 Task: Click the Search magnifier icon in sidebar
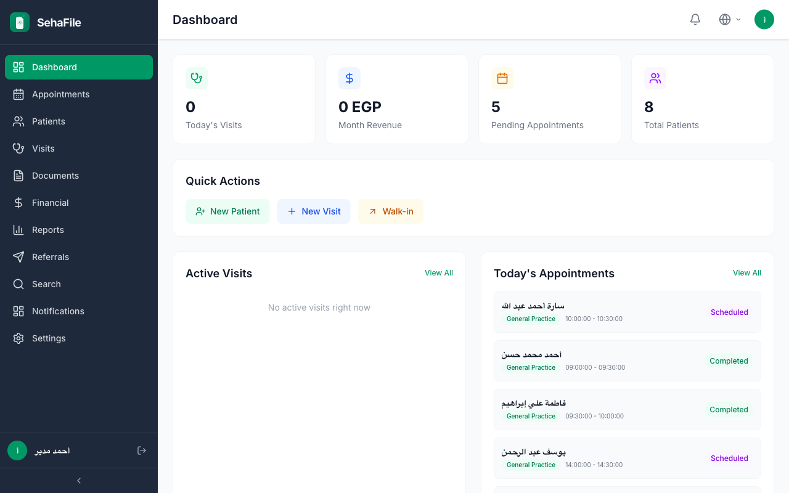(x=18, y=284)
